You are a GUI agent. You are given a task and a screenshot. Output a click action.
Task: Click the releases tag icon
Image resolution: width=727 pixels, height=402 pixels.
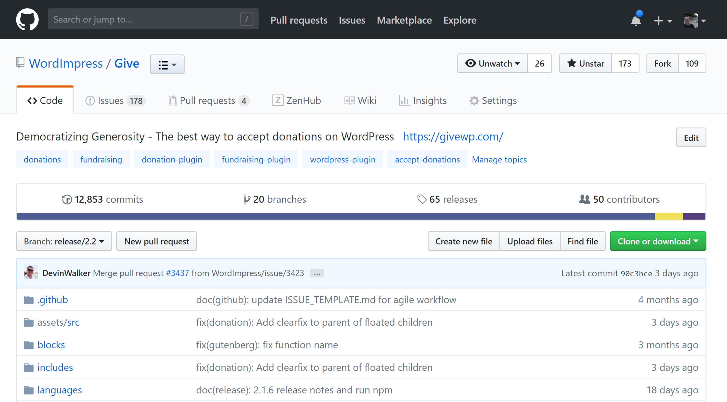point(422,199)
